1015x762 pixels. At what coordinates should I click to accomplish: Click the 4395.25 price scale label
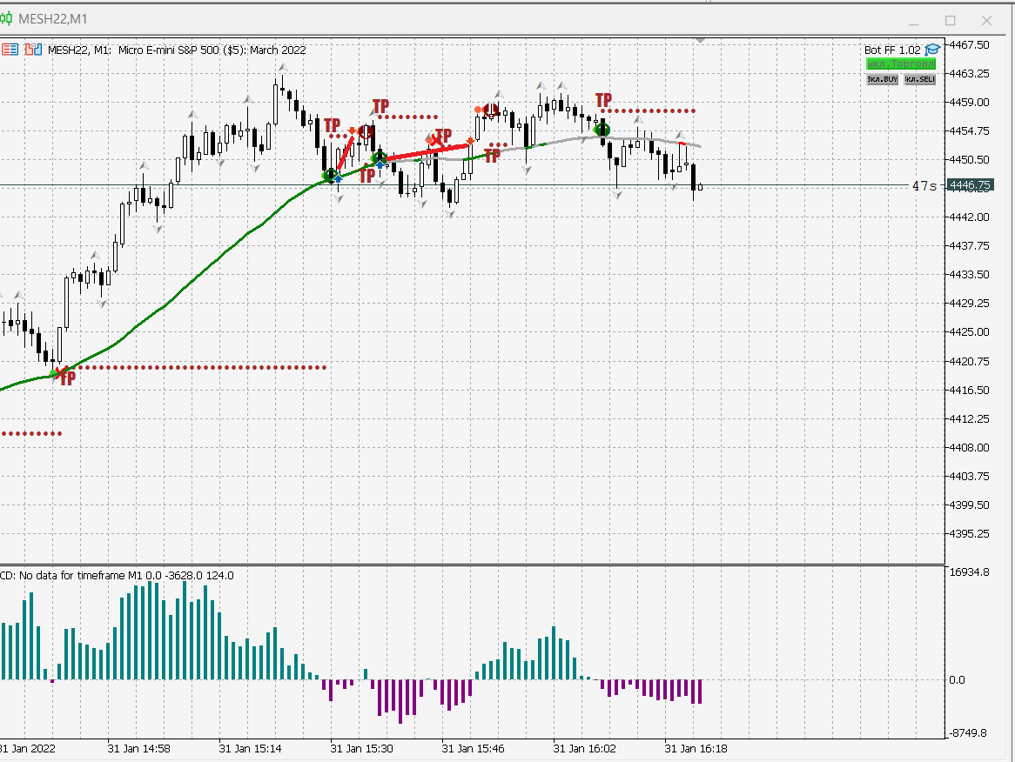[x=969, y=533]
